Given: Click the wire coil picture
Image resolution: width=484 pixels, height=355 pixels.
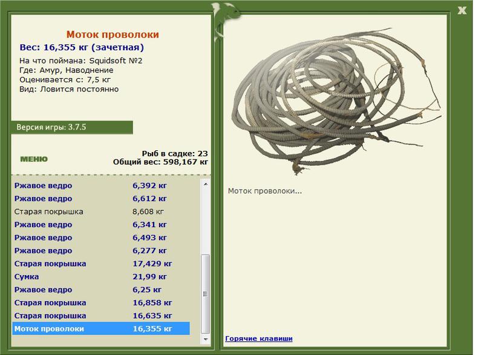Looking at the screenshot, I should tap(336, 101).
